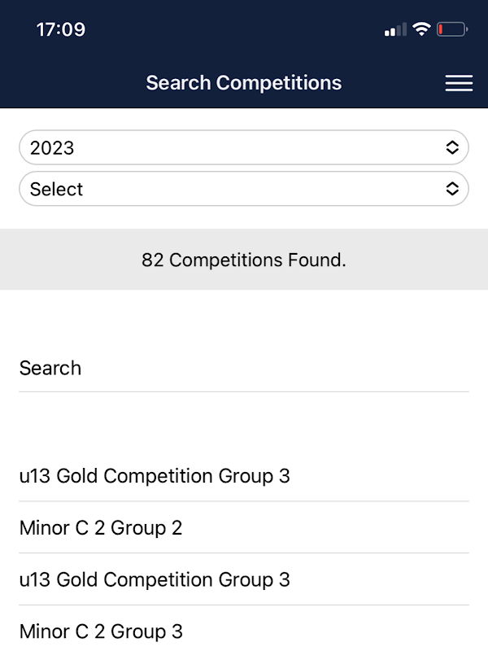This screenshot has width=488, height=651.
Task: Tap the Wi-Fi status icon
Action: coord(420,30)
